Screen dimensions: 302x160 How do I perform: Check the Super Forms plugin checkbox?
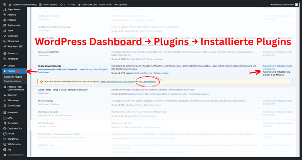tap(34, 90)
